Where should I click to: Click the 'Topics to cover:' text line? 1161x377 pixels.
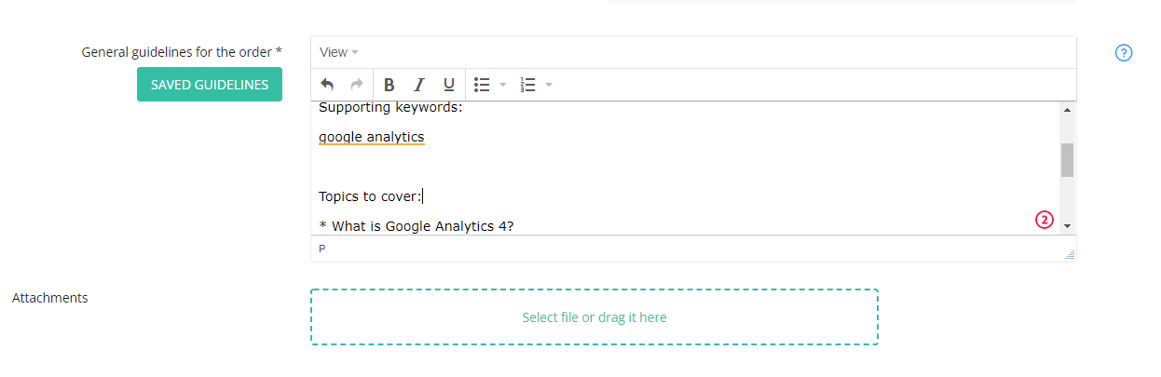click(x=370, y=196)
